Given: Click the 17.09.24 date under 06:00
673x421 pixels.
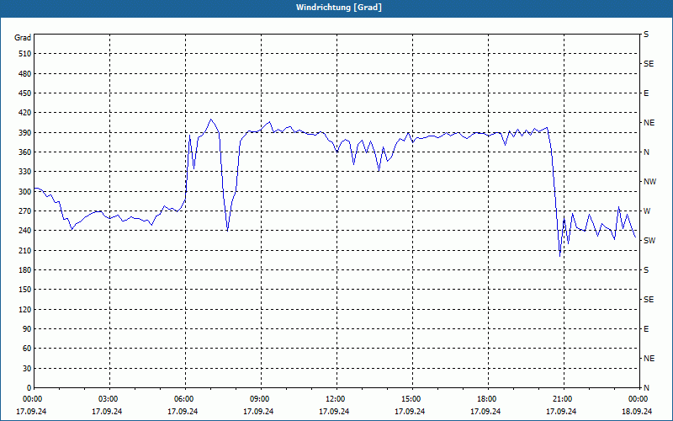Looking at the screenshot, I should click(183, 411).
